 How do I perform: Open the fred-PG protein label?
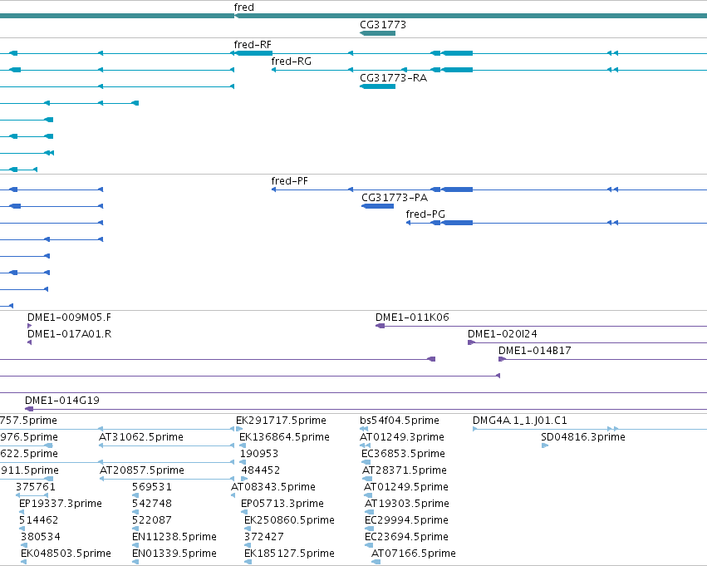tap(425, 214)
